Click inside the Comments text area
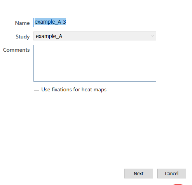Viewport: 192px width, 185px height. point(95,63)
